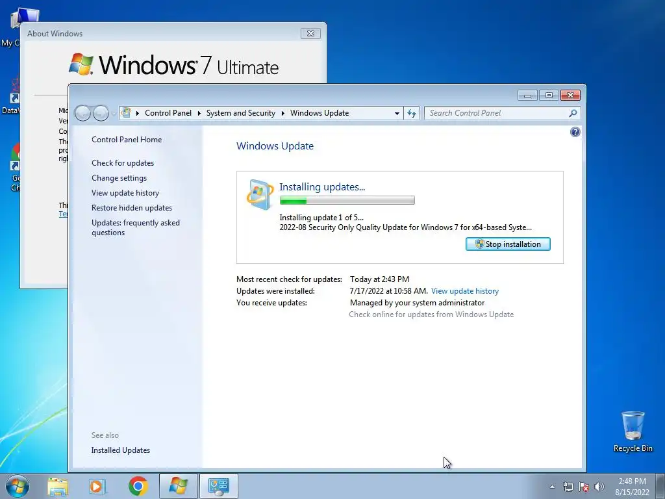Minimize the Windows Update window
The image size is (665, 499).
pyautogui.click(x=527, y=96)
